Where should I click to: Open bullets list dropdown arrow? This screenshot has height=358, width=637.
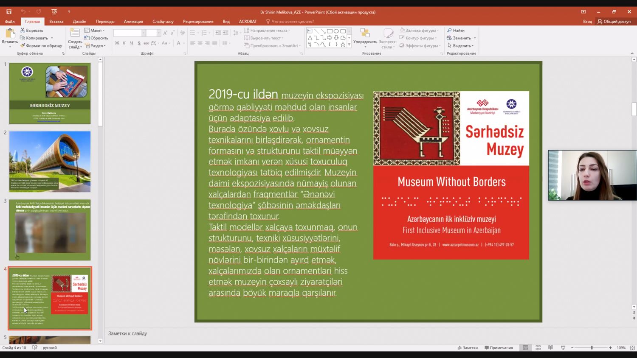coord(198,33)
